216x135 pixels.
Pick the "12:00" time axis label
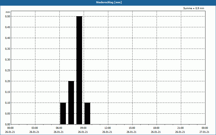(x=107, y=128)
